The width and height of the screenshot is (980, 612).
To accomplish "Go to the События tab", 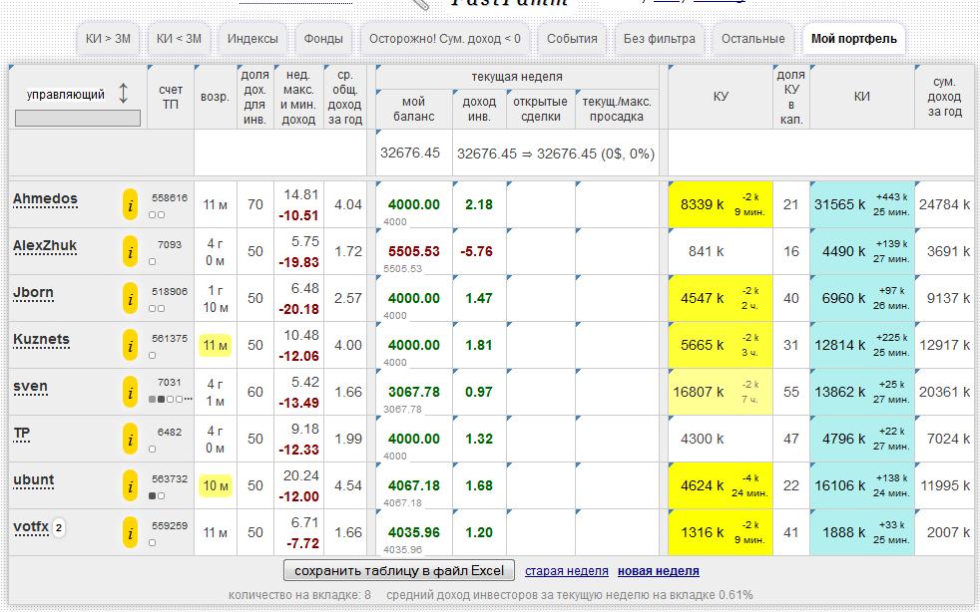I will point(572,39).
